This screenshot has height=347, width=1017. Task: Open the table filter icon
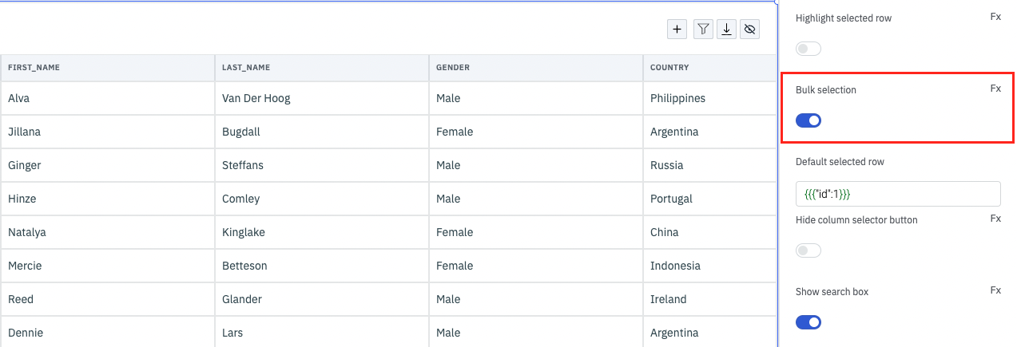coord(703,30)
